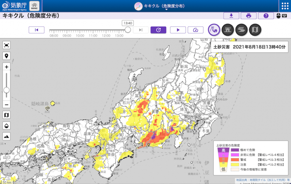Click the map zoom in plus button
This screenshot has height=184, width=291.
(7, 67)
